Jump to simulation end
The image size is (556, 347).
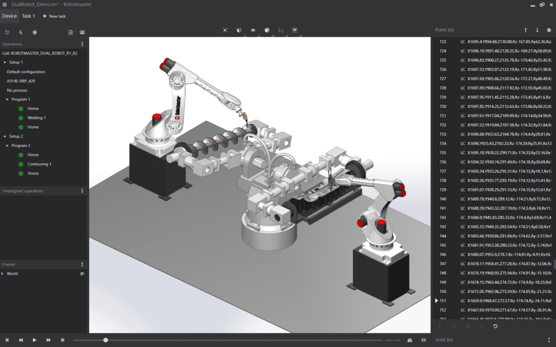point(62,340)
